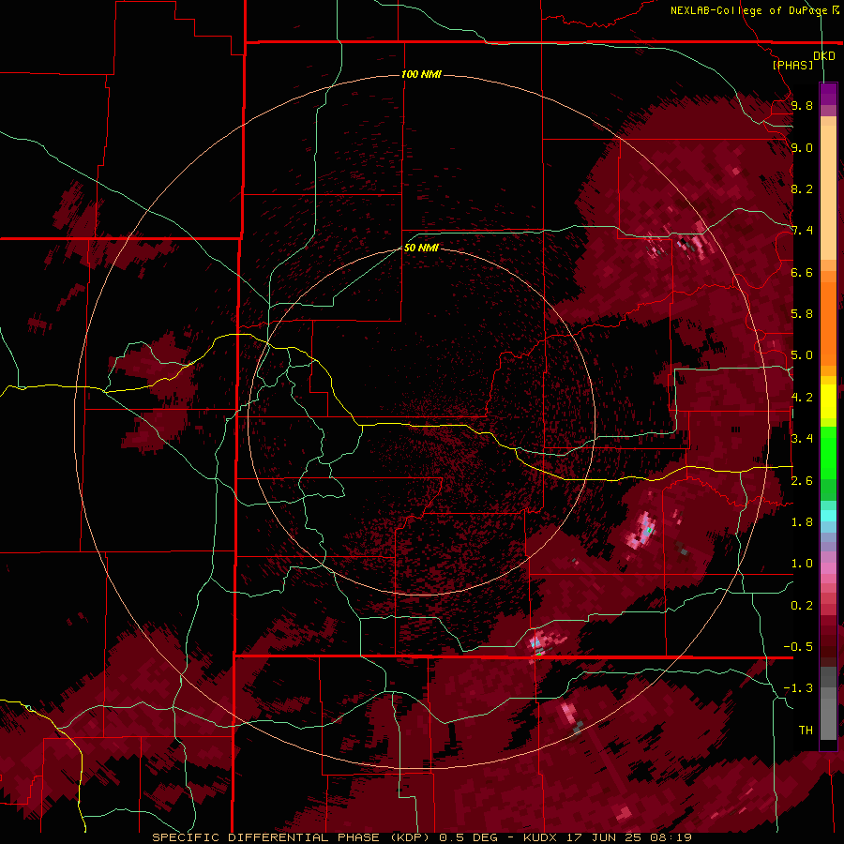Click the 9.0 value on the scale
This screenshot has width=844, height=844.
pos(802,147)
